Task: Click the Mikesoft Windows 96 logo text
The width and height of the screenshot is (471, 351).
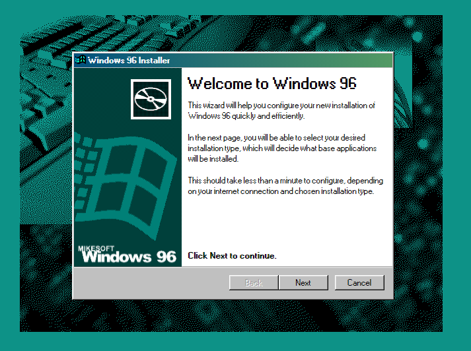Action: click(127, 254)
